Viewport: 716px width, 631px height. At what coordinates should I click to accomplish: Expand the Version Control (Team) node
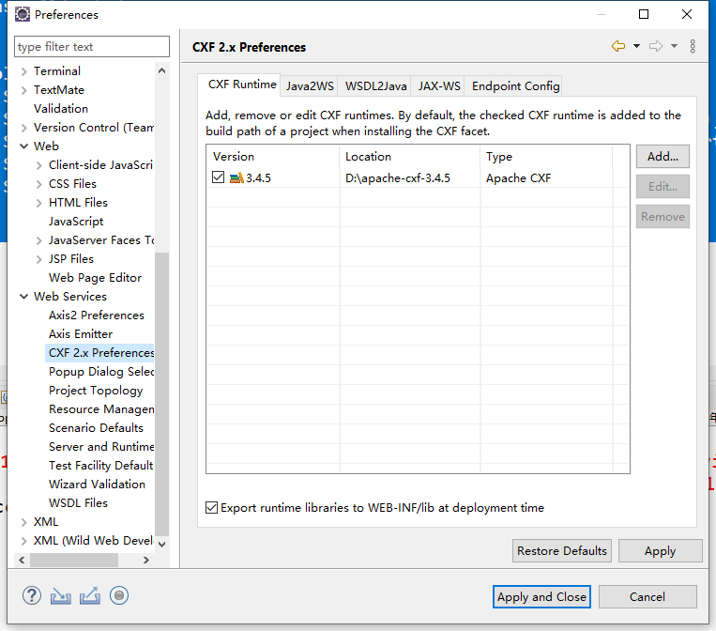23,128
